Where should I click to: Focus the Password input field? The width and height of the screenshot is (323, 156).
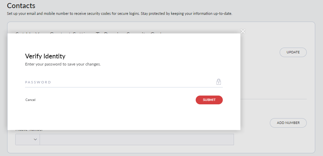[119, 82]
